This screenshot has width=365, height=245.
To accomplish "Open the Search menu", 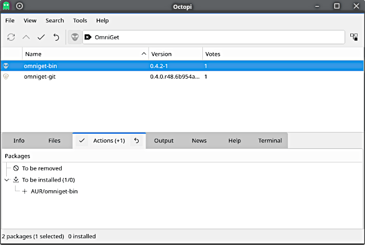I will tap(55, 20).
